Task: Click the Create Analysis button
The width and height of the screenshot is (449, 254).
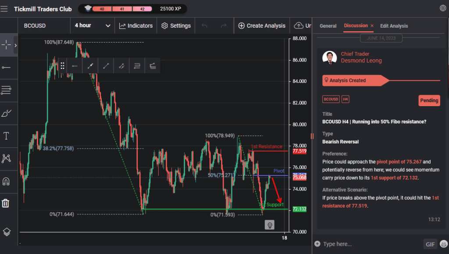Action: pyautogui.click(x=261, y=25)
